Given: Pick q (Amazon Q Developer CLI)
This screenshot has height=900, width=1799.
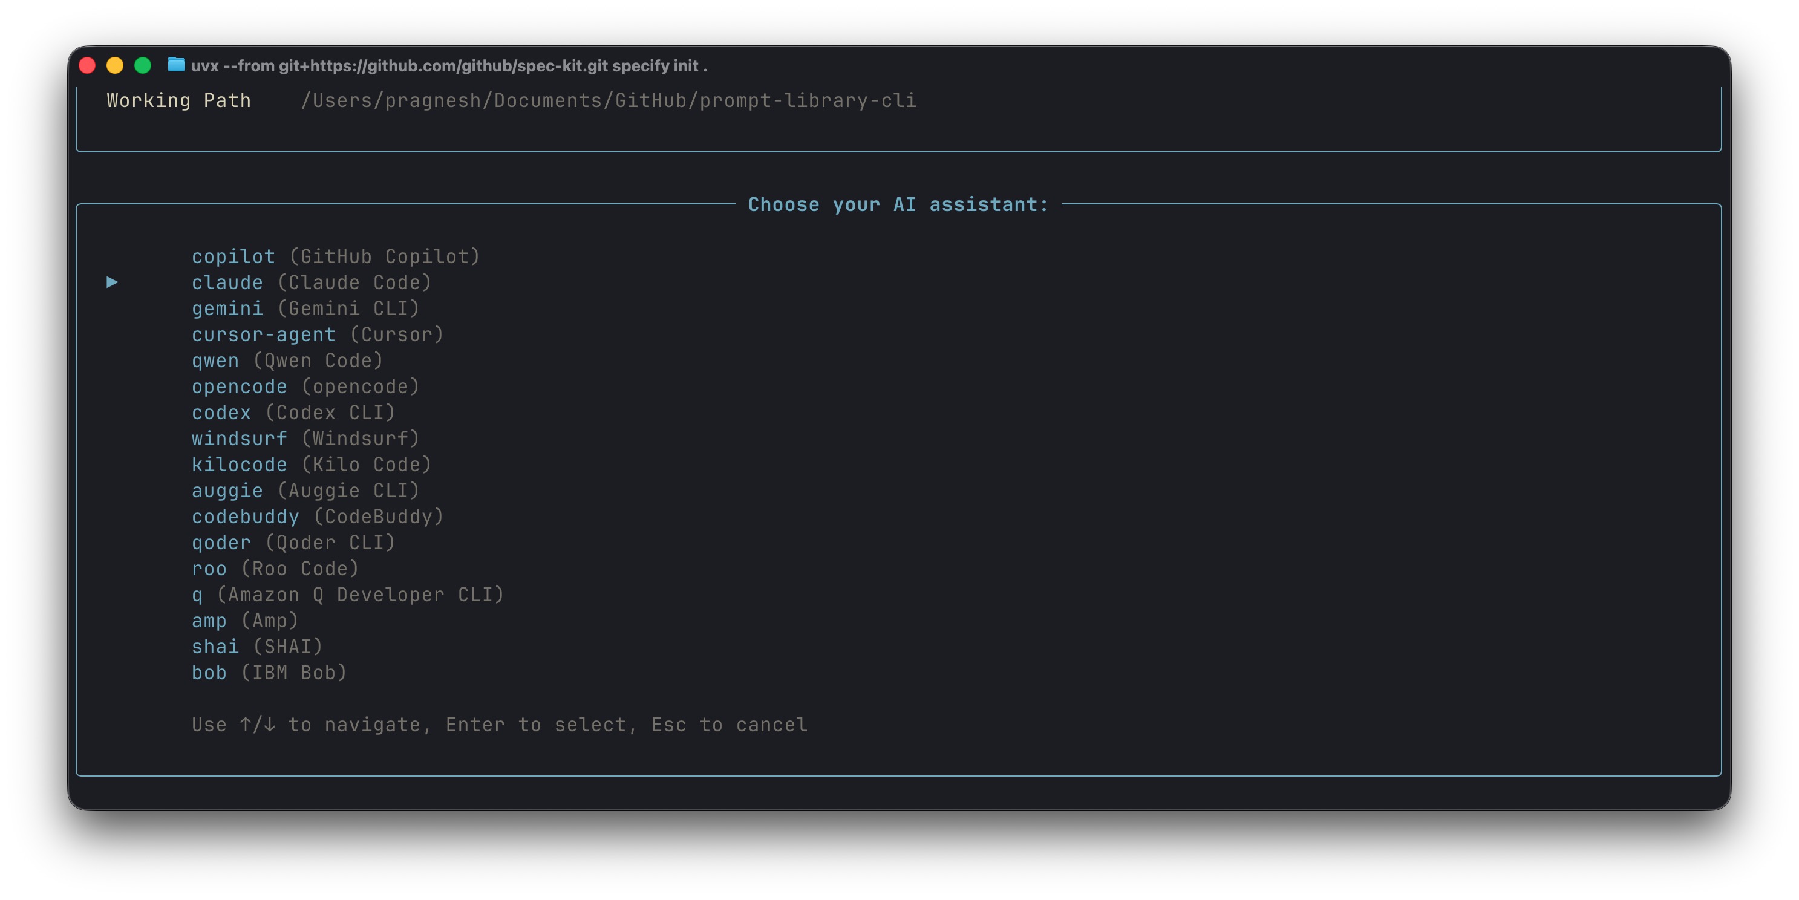Looking at the screenshot, I should tap(347, 594).
